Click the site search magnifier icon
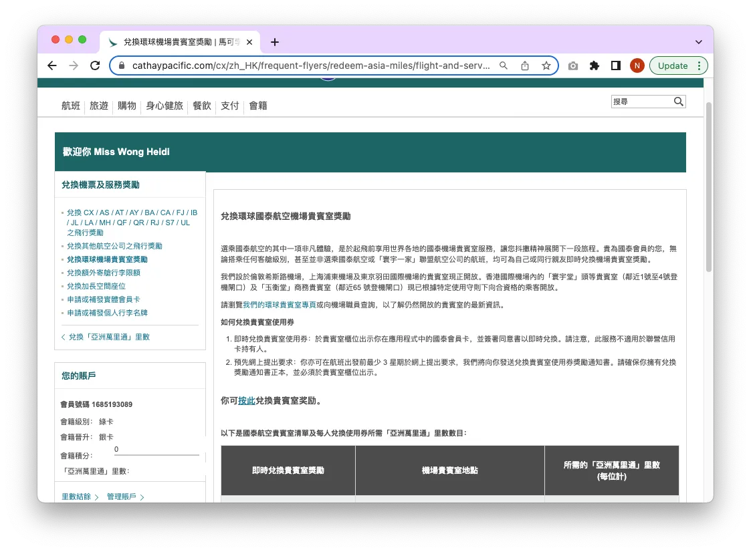 click(678, 102)
